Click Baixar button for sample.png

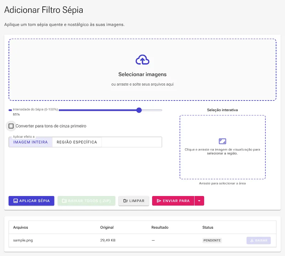pos(259,240)
